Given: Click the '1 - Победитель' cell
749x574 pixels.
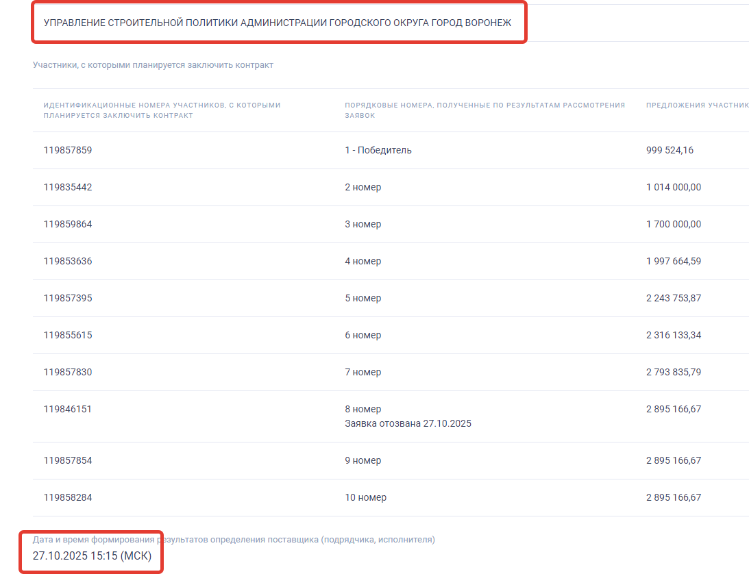Looking at the screenshot, I should coord(378,150).
